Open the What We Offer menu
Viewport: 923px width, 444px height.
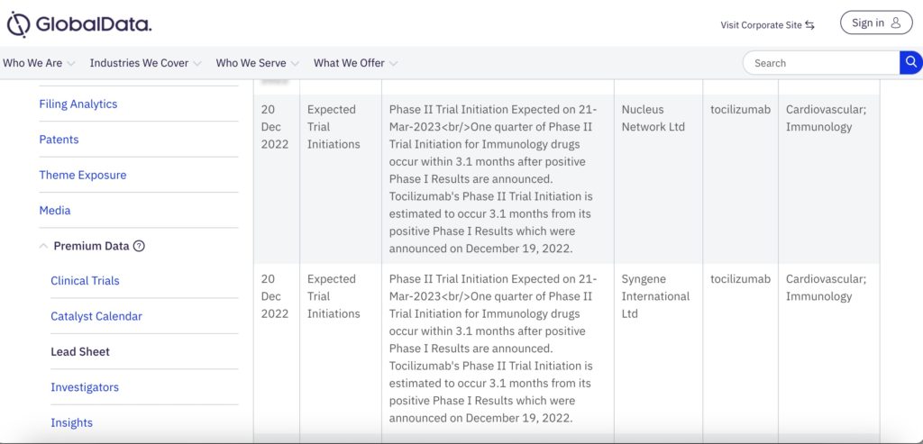click(x=355, y=63)
